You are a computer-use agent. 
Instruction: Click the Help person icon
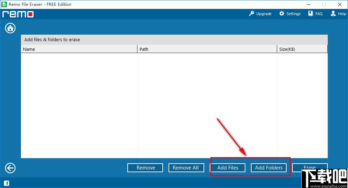(333, 13)
